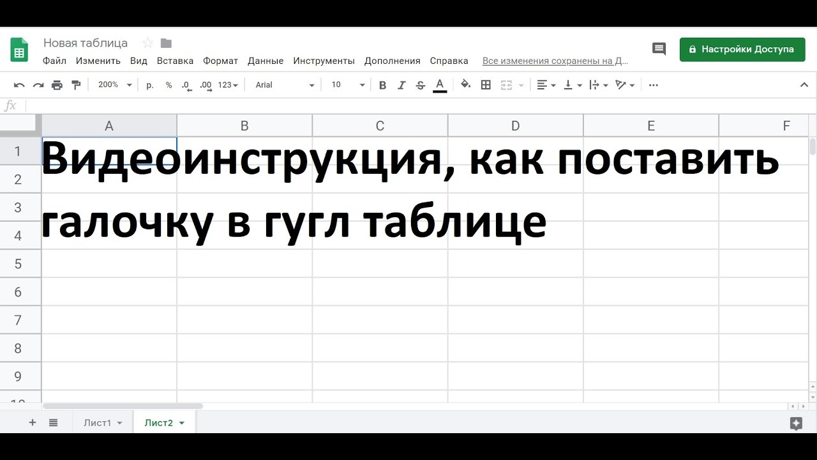Open the all sheets list icon
The width and height of the screenshot is (817, 460).
tap(53, 422)
